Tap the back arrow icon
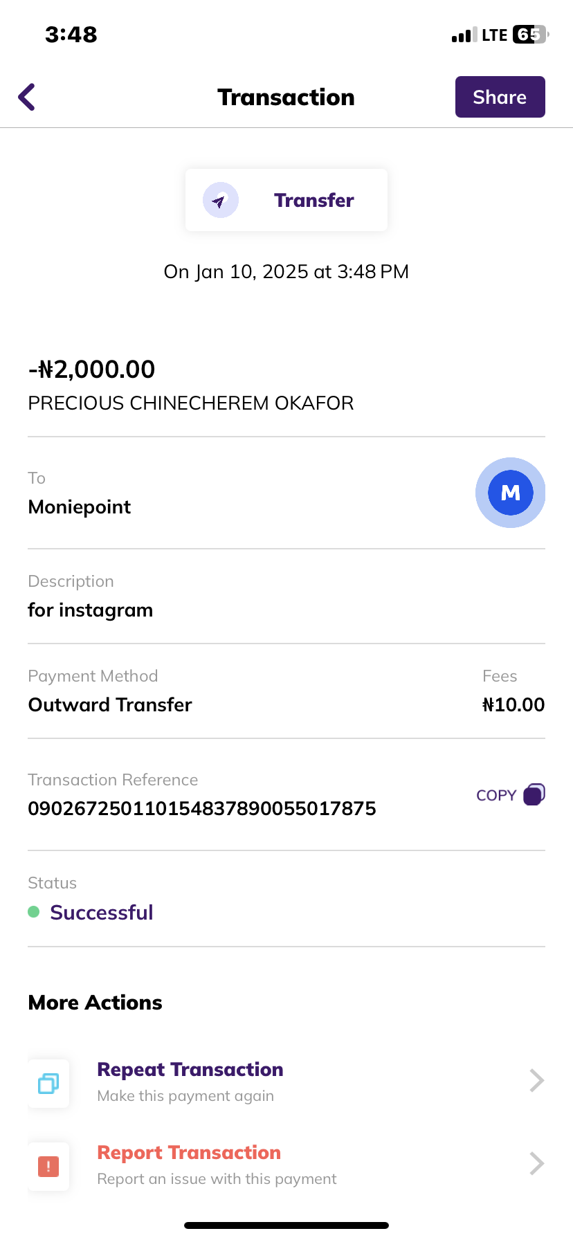 pos(27,97)
